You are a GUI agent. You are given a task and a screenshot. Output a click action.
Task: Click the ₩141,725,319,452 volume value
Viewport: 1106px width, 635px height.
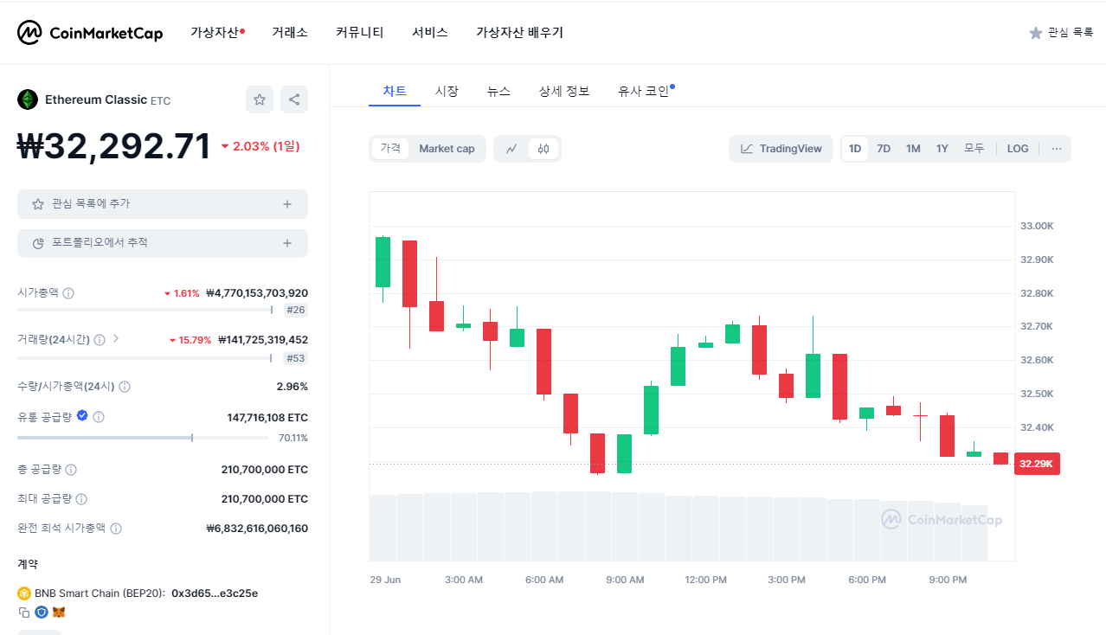click(x=262, y=340)
